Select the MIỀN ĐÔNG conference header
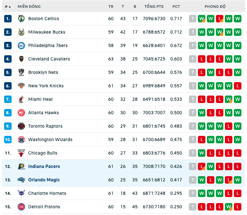Image resolution: width=247 pixels, height=215 pixels. pyautogui.click(x=29, y=7)
